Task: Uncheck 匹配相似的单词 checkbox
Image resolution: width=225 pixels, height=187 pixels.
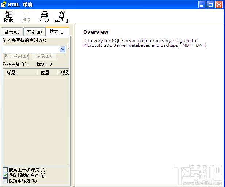Action: click(x=5, y=175)
